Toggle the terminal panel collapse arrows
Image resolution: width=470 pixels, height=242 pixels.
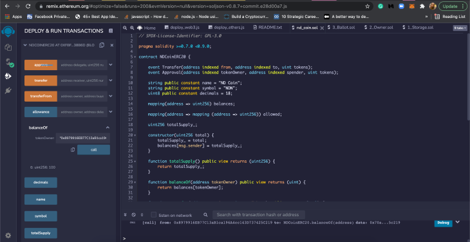click(126, 215)
